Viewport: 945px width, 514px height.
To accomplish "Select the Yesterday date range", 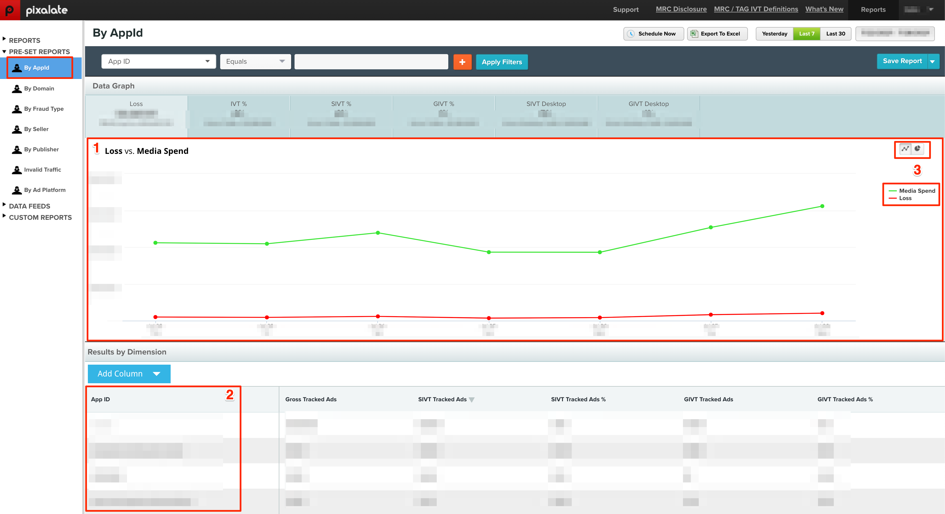I will (774, 34).
